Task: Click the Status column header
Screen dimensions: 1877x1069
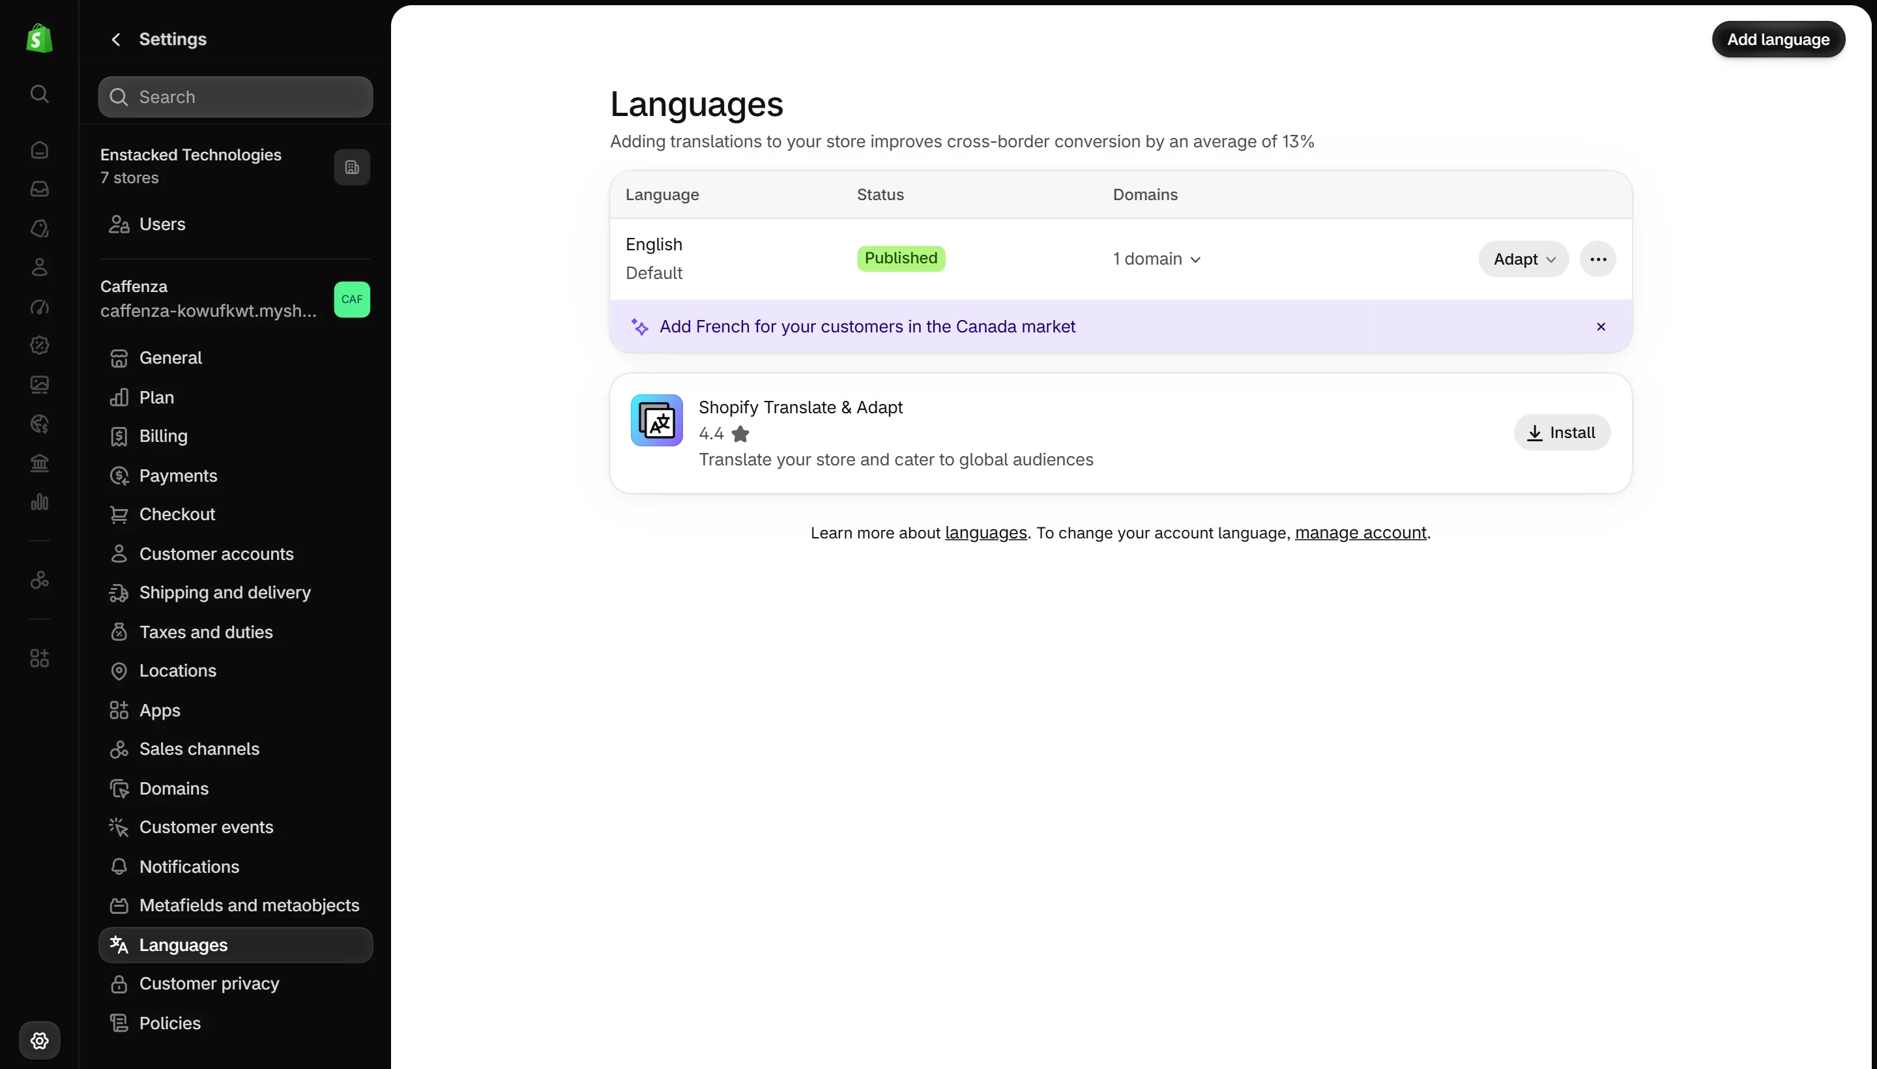Action: point(880,194)
